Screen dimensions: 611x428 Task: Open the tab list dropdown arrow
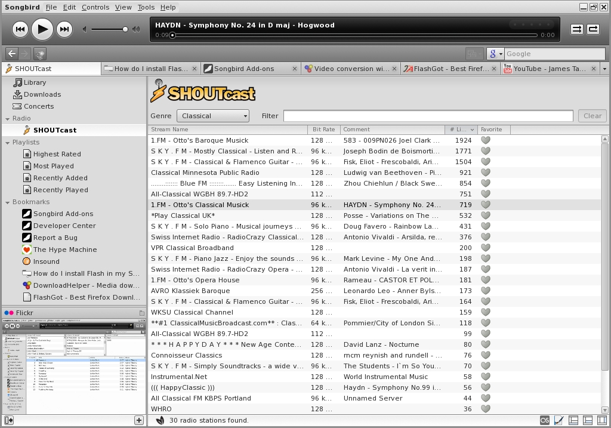click(604, 69)
